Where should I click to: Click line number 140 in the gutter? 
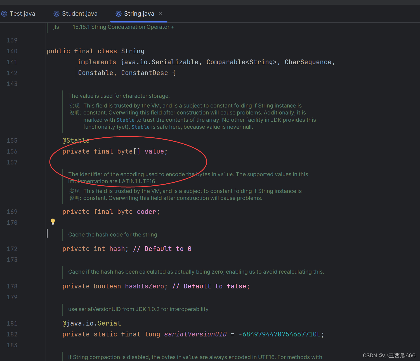(12, 51)
